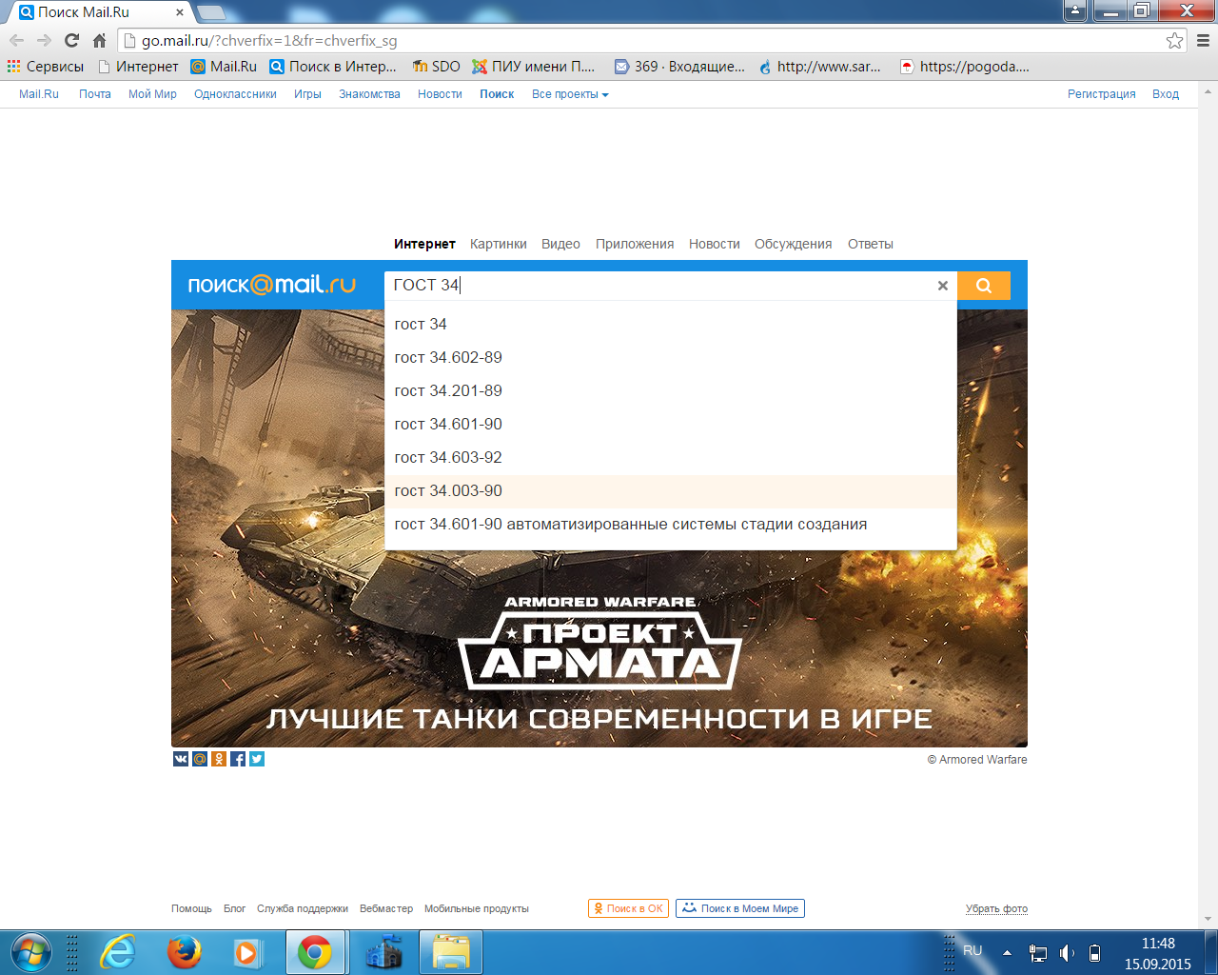Clear the search field with X
The width and height of the screenshot is (1218, 975).
(x=943, y=286)
